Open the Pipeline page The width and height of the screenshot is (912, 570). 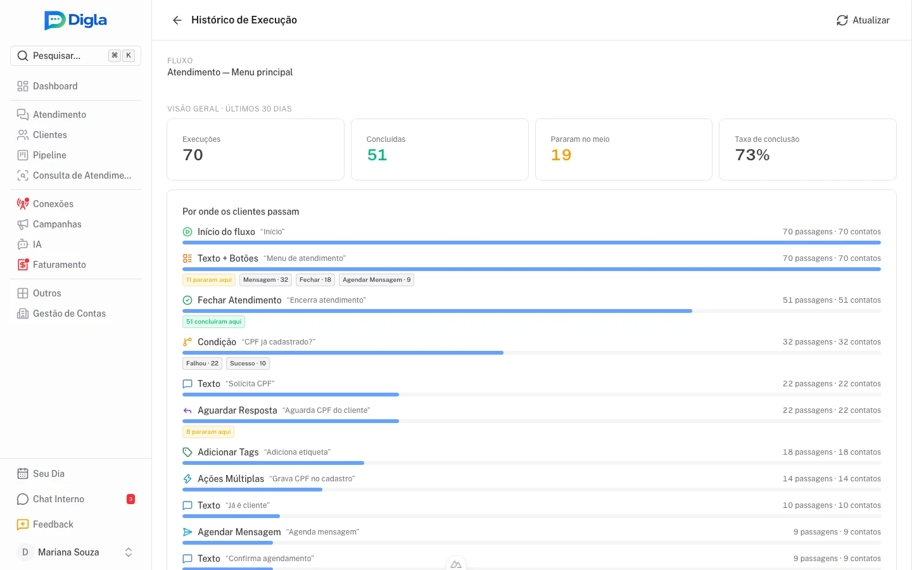[75, 155]
